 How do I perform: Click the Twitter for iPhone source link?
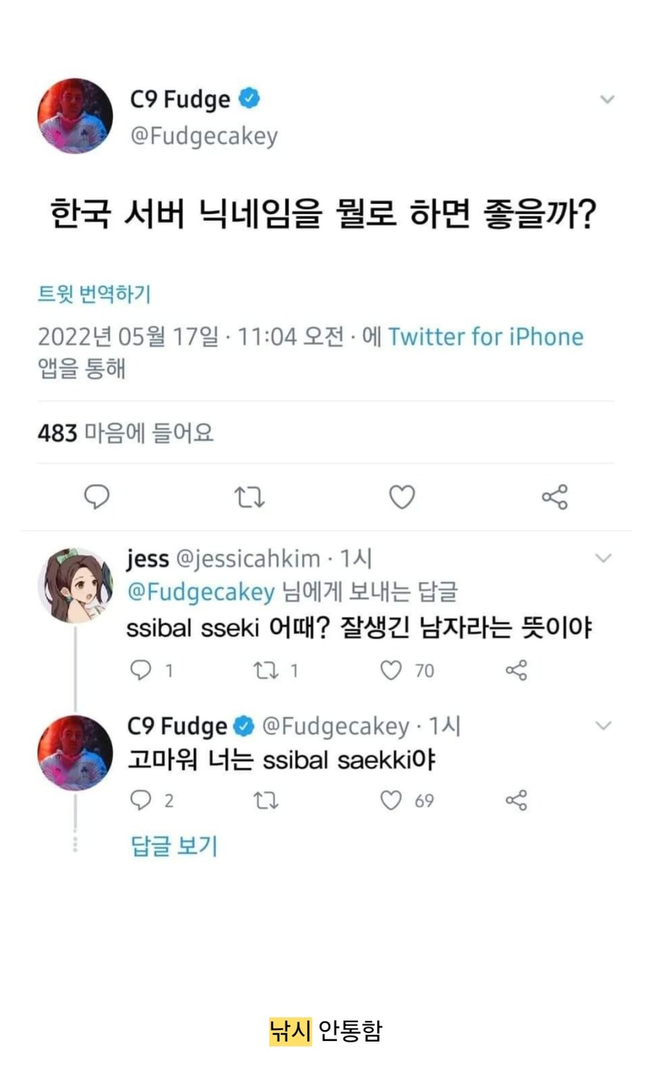click(x=485, y=337)
